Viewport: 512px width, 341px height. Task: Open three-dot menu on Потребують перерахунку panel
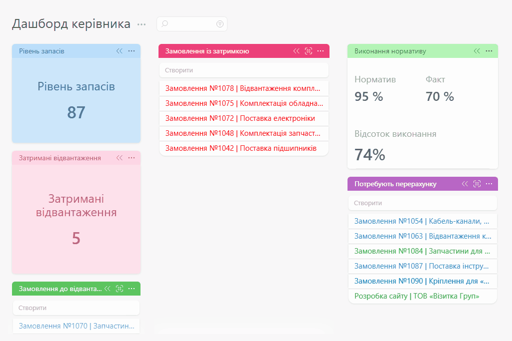pos(489,184)
